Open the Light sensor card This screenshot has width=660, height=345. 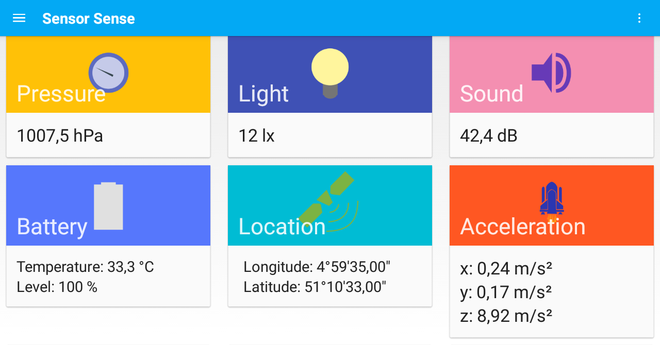pyautogui.click(x=263, y=94)
